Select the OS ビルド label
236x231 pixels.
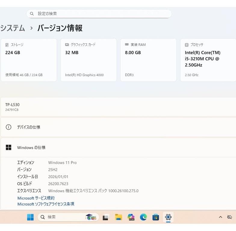pyautogui.click(x=25, y=184)
